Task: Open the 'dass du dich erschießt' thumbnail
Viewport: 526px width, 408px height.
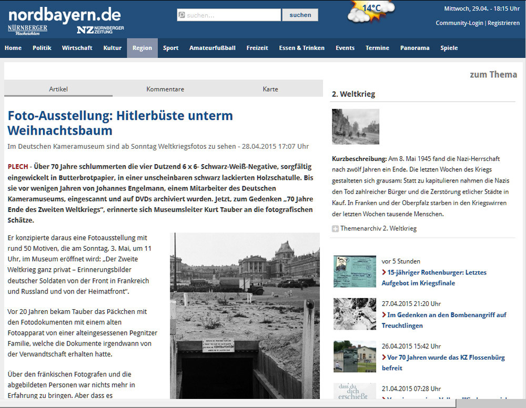Action: coord(355,391)
